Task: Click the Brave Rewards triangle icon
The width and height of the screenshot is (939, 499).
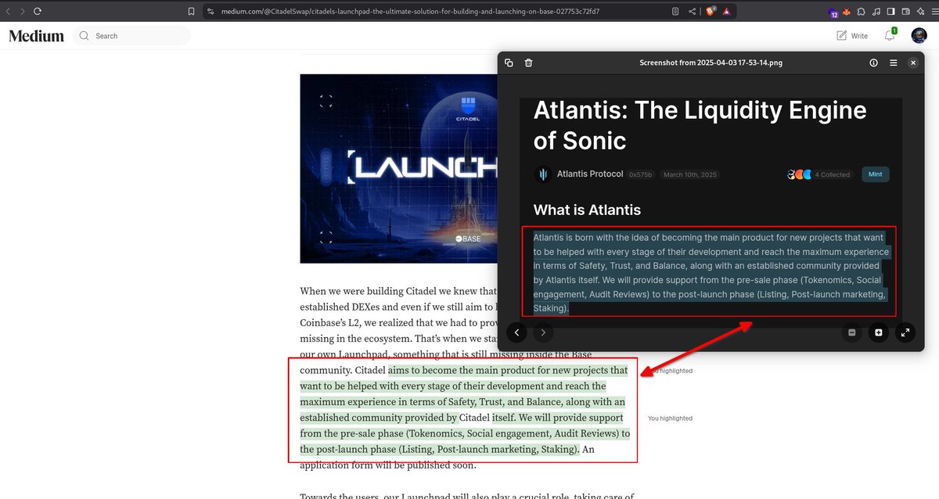Action: pyautogui.click(x=727, y=11)
